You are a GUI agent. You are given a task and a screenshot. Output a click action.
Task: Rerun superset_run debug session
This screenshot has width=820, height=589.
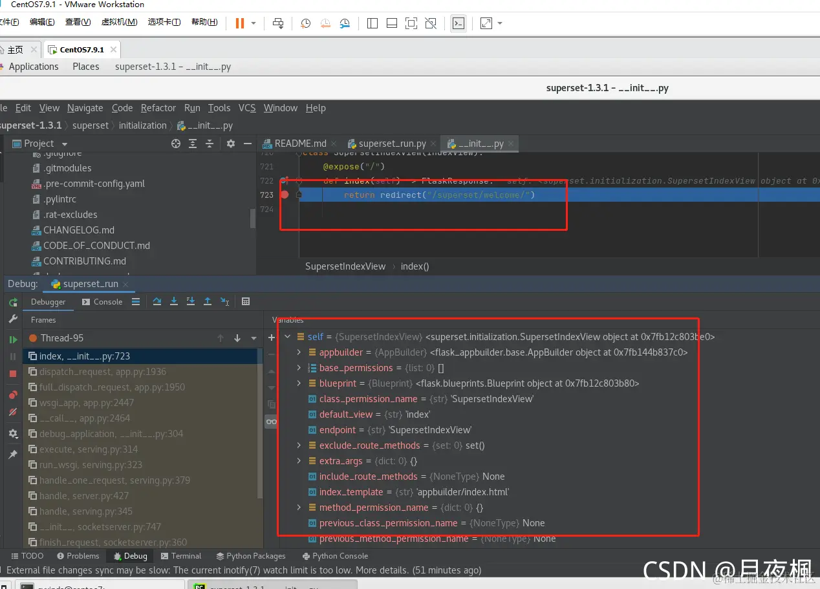coord(13,302)
